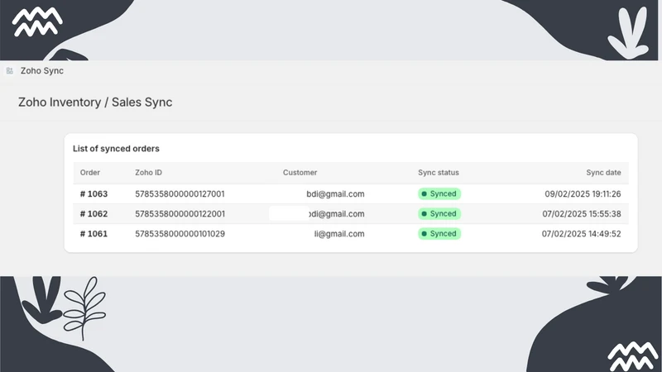The height and width of the screenshot is (372, 662).
Task: Click customer email of order 1062
Action: [x=337, y=214]
